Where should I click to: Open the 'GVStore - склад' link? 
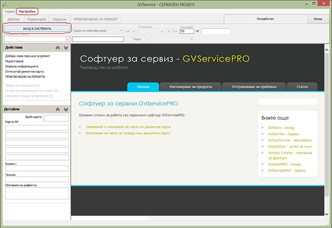[281, 128]
